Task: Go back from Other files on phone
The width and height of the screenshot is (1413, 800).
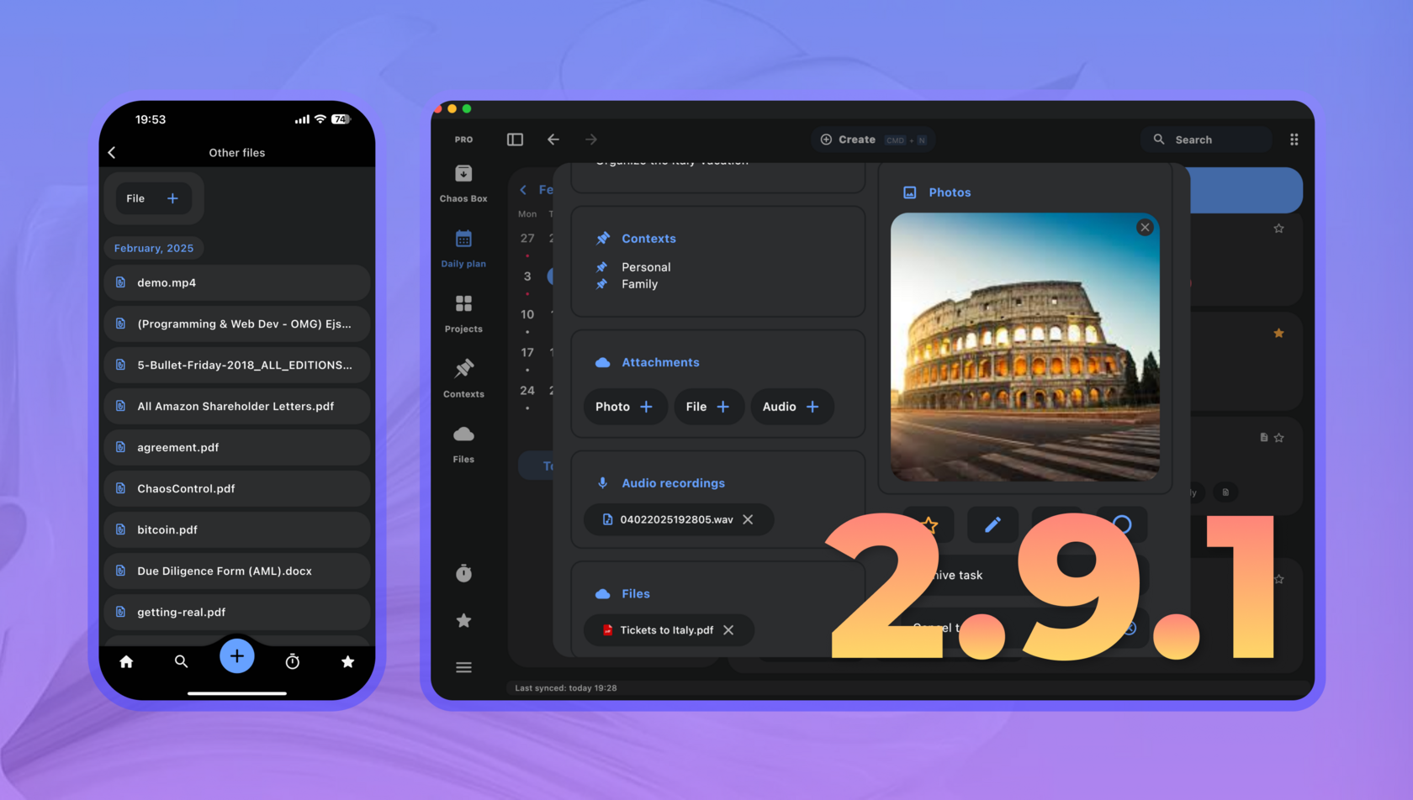Action: tap(112, 152)
